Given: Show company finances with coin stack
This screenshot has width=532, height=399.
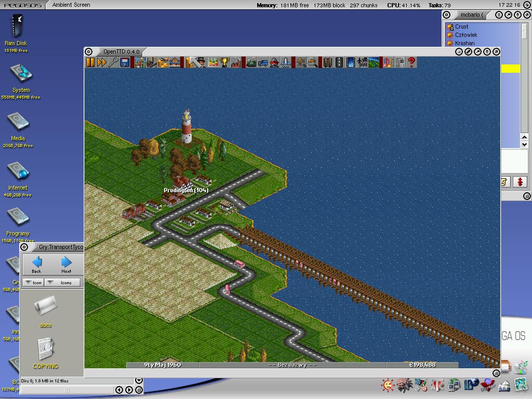Looking at the screenshot, I should click(189, 62).
